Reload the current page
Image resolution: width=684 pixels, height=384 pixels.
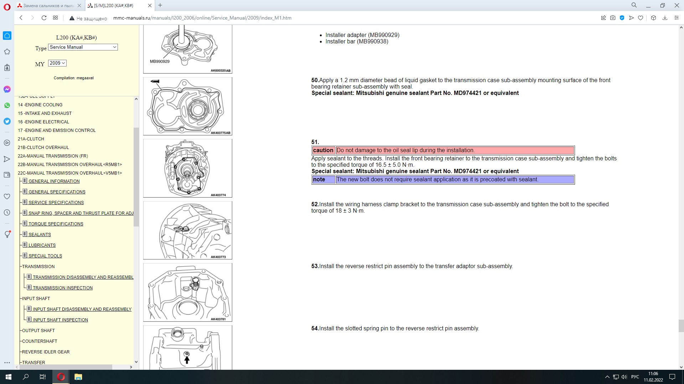(44, 18)
